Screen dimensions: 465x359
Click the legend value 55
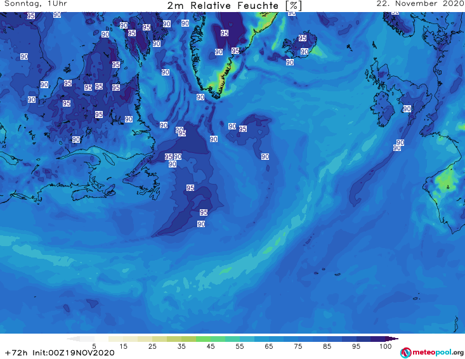(240, 346)
